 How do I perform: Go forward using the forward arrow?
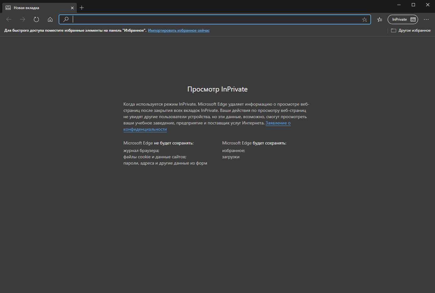point(23,19)
